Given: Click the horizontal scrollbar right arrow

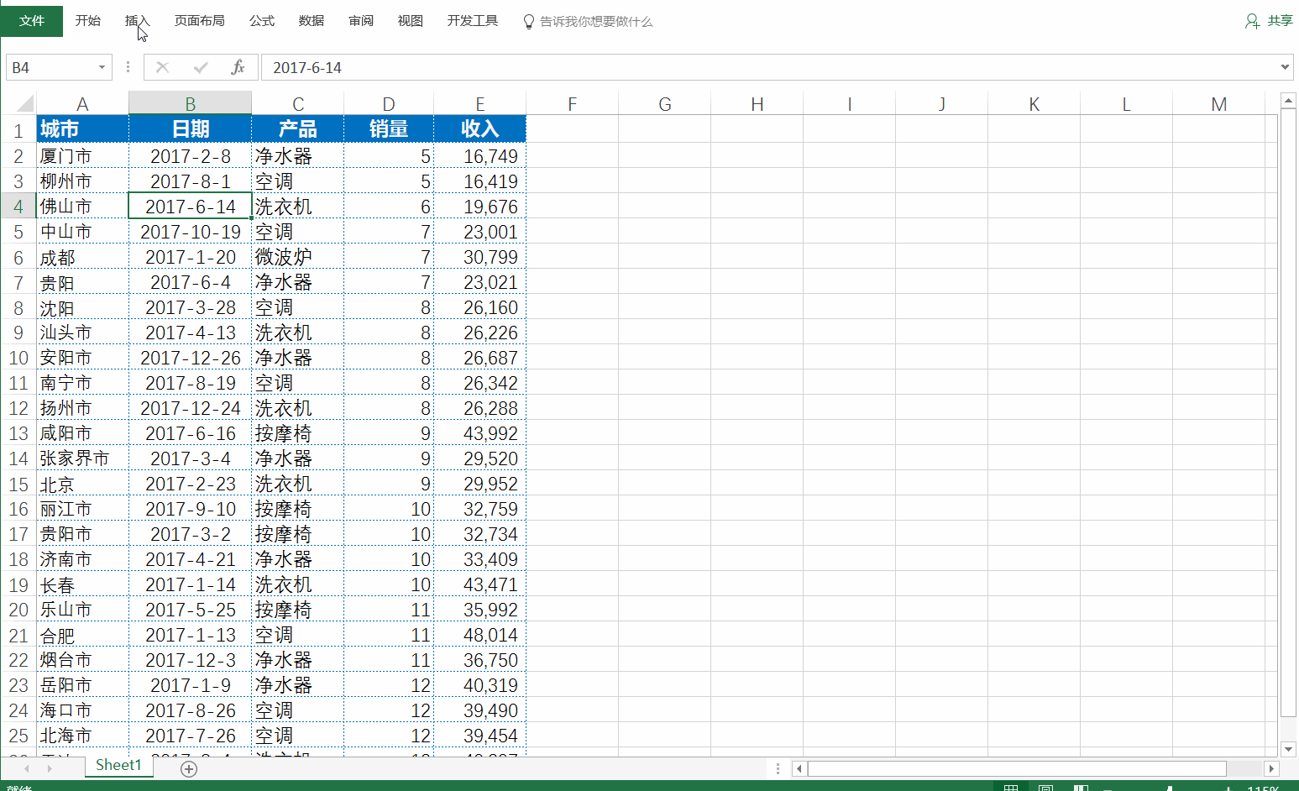Looking at the screenshot, I should (x=1271, y=768).
